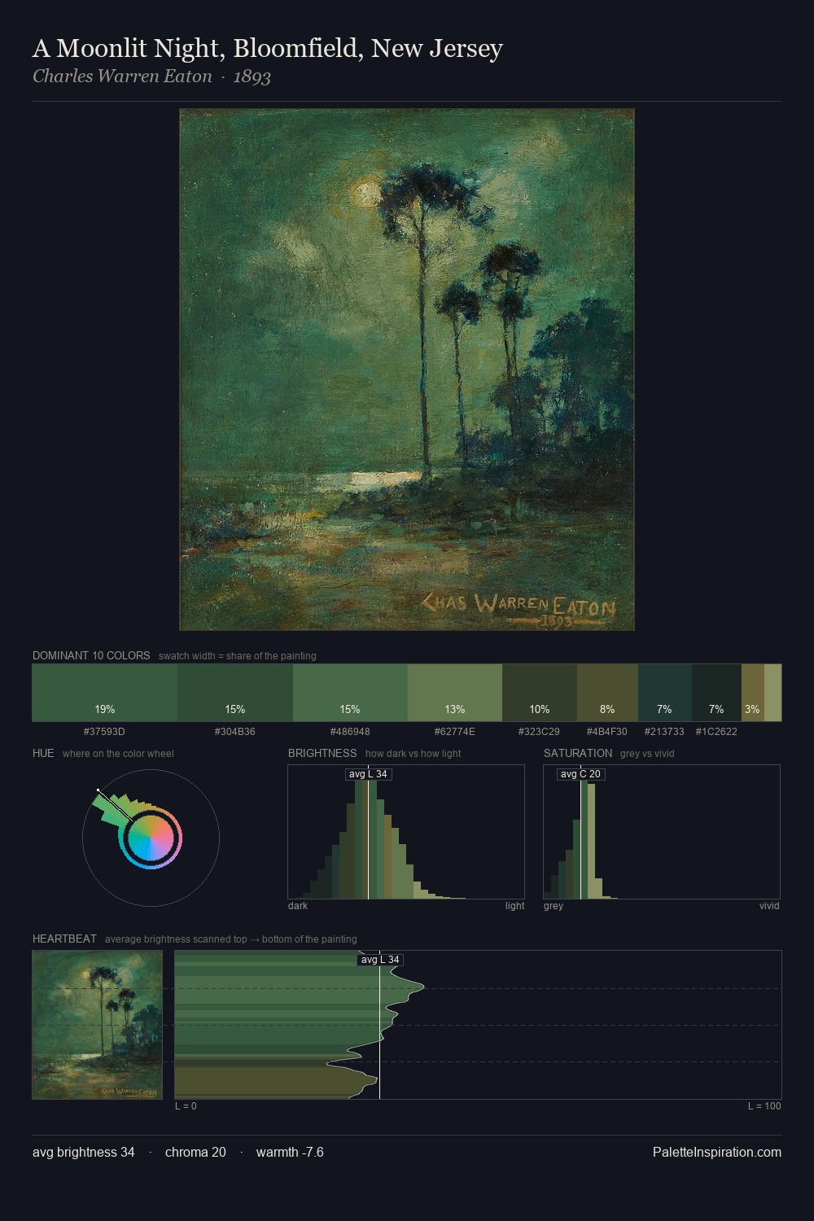The height and width of the screenshot is (1221, 814).
Task: Select the #4B4F30 swatch at 8%
Action: (x=607, y=693)
